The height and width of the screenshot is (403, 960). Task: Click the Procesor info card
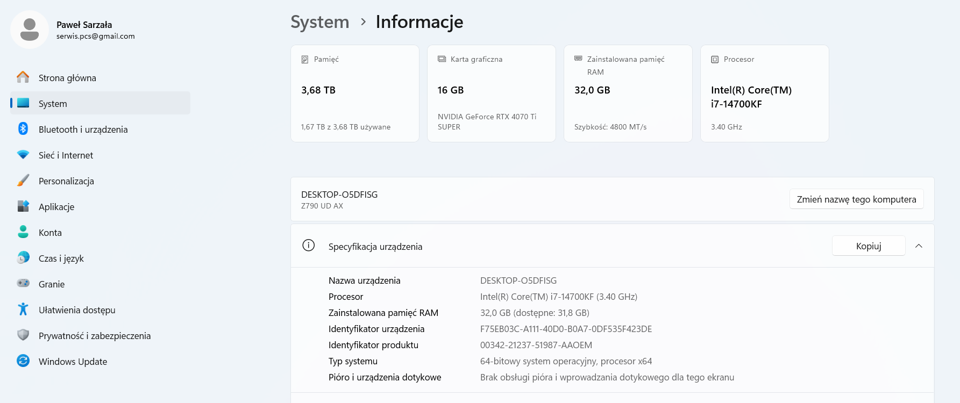pyautogui.click(x=764, y=93)
